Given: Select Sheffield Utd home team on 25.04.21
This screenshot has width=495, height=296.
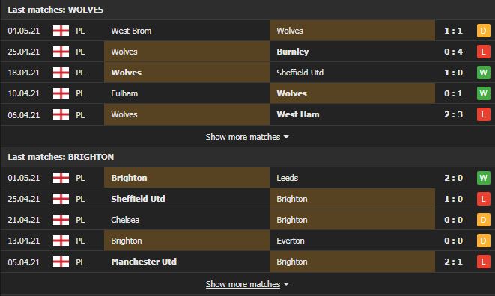Looking at the screenshot, I should coord(138,199).
